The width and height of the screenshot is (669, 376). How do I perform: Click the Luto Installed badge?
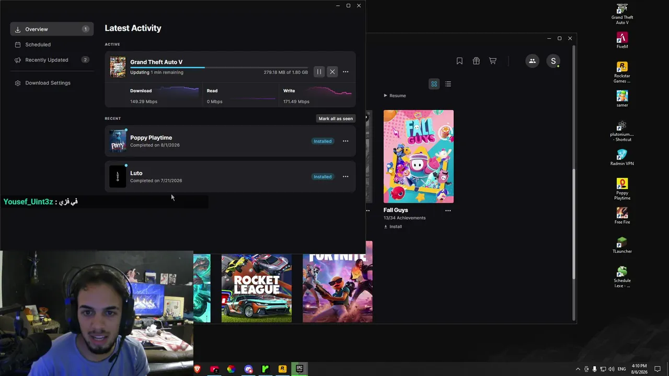[322, 177]
